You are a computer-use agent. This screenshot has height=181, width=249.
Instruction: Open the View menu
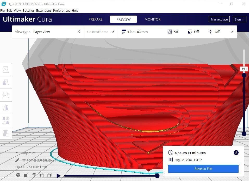[17, 10]
